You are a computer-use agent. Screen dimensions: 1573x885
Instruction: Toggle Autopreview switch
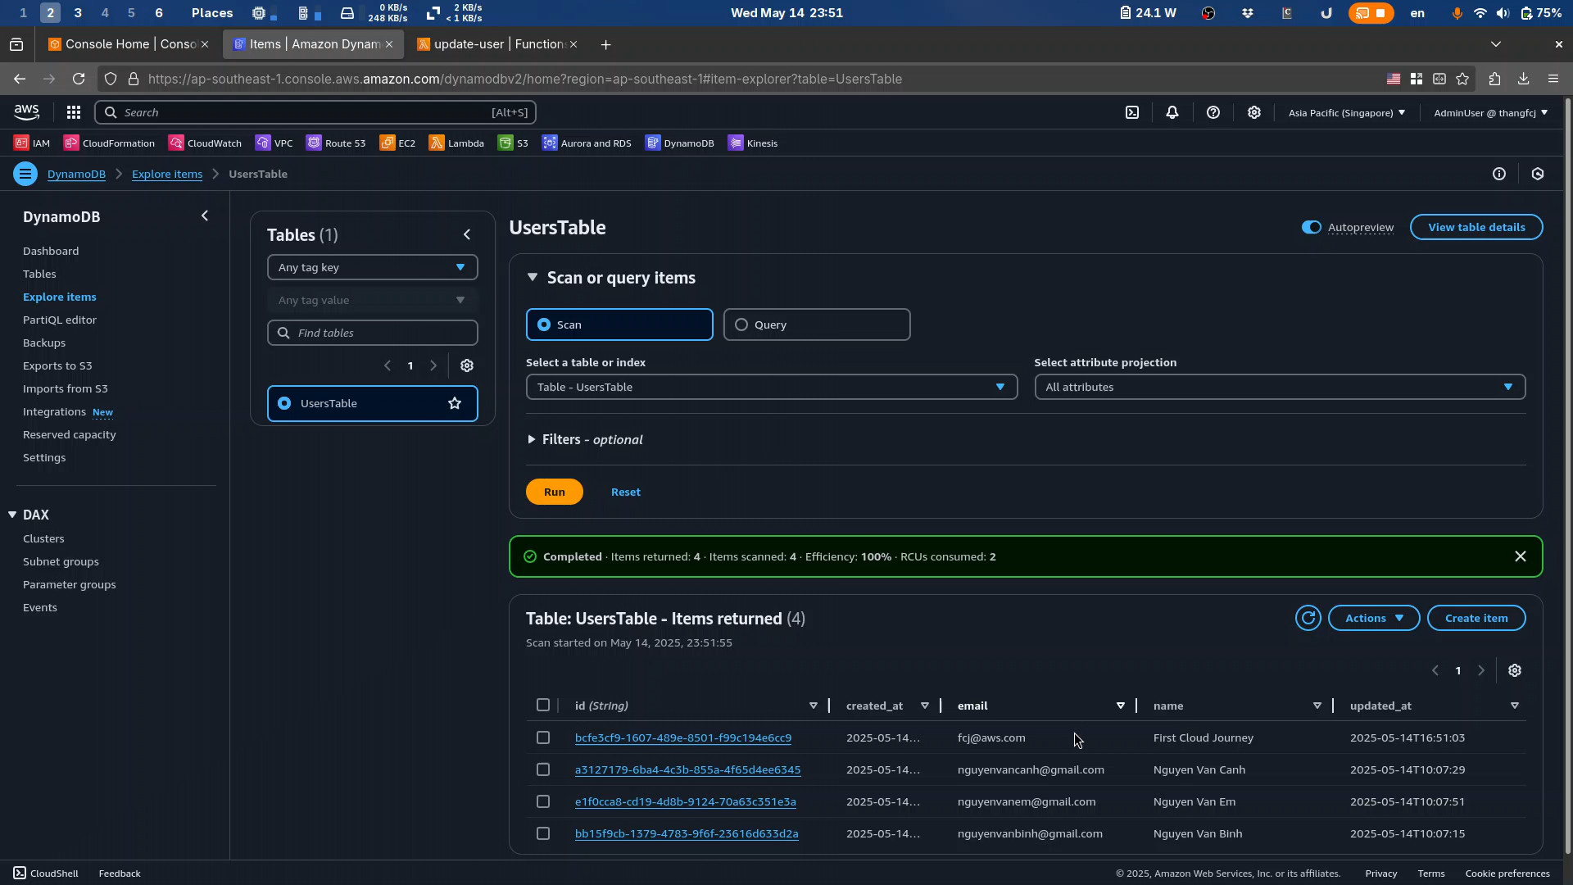(1312, 227)
